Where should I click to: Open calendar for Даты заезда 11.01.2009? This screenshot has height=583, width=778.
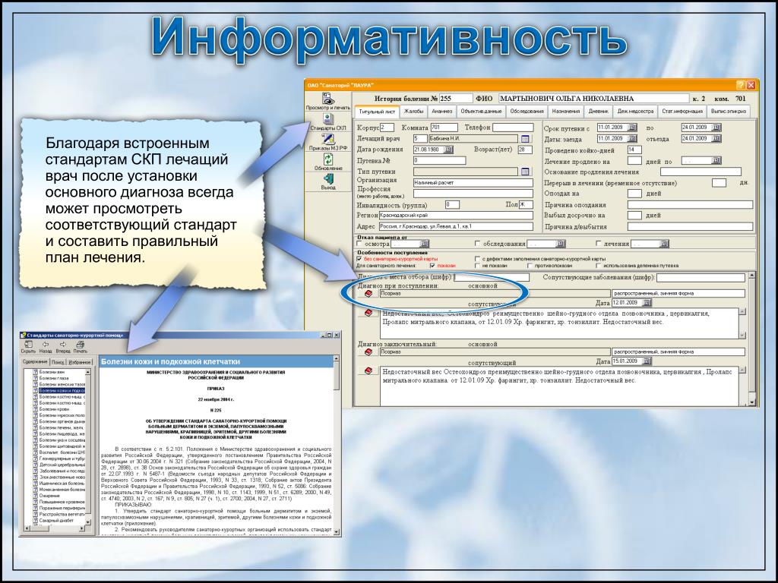pyautogui.click(x=632, y=139)
